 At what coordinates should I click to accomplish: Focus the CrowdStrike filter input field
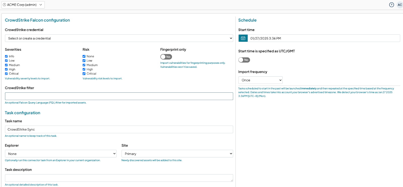click(x=119, y=96)
